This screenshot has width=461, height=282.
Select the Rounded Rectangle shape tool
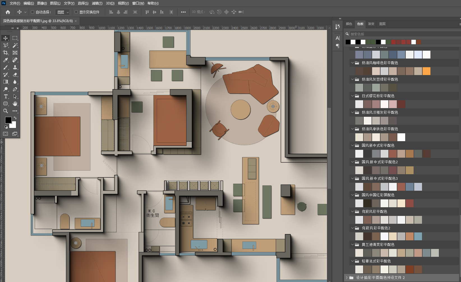click(x=6, y=104)
